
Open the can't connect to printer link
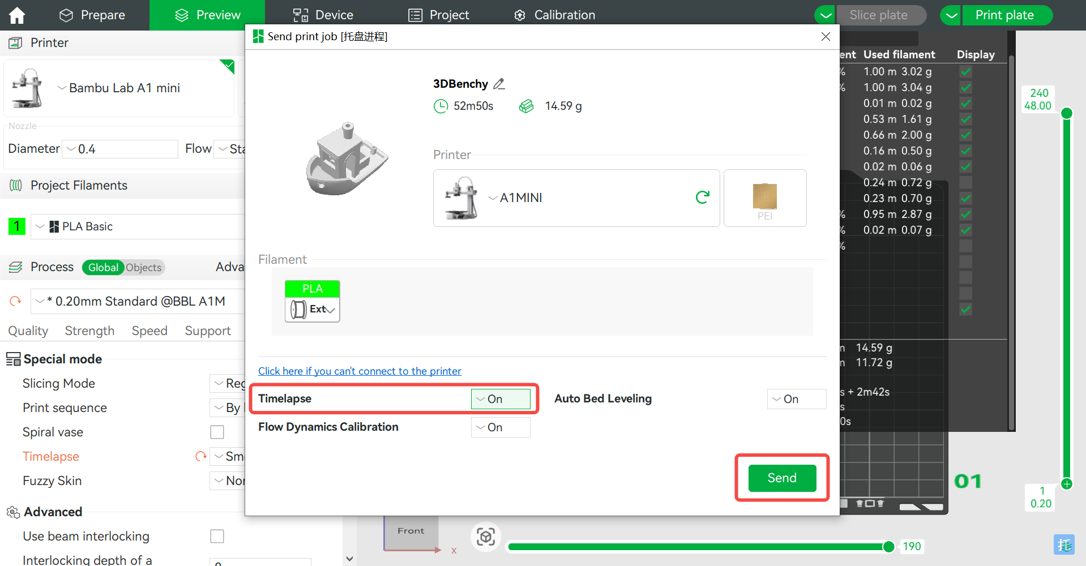(360, 371)
